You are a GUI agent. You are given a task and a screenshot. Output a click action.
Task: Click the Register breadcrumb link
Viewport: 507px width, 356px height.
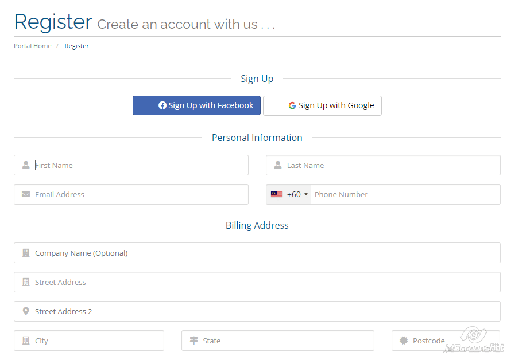click(76, 46)
